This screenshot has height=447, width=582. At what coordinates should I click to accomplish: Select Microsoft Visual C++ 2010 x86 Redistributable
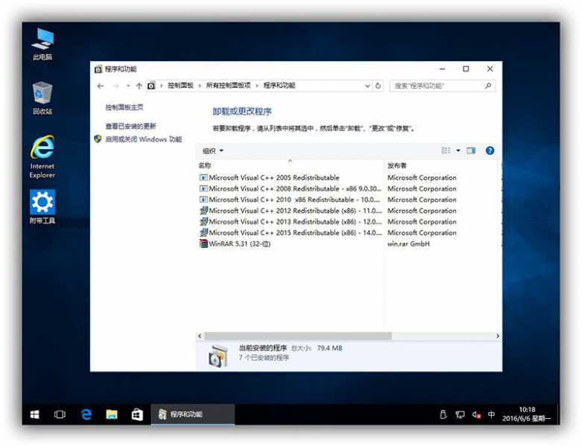pos(290,200)
